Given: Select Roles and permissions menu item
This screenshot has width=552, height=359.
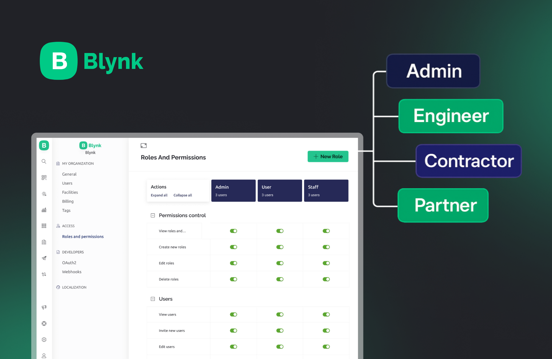Looking at the screenshot, I should click(x=83, y=236).
